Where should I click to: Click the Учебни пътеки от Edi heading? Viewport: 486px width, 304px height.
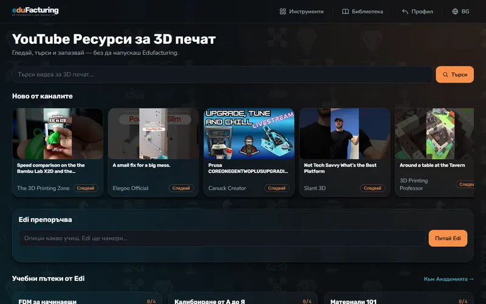(49, 278)
